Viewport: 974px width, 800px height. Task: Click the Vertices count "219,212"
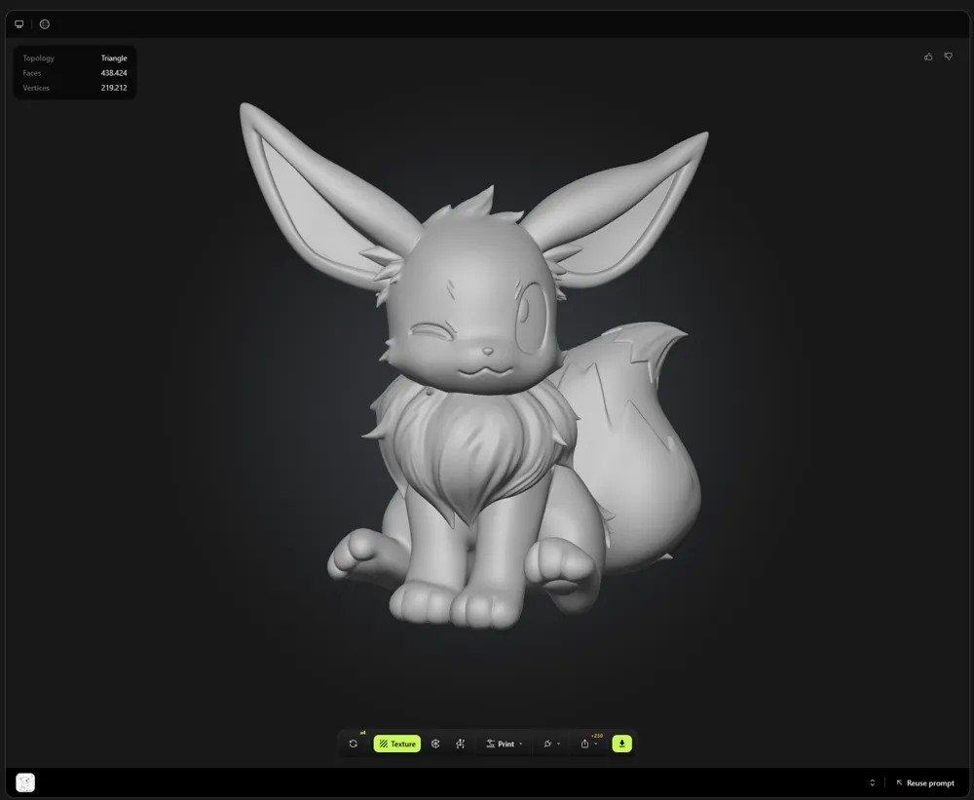[x=114, y=88]
